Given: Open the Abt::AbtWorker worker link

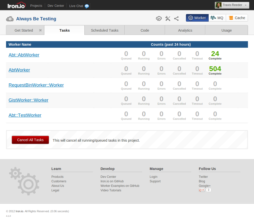Looking at the screenshot, I should pyautogui.click(x=24, y=55).
